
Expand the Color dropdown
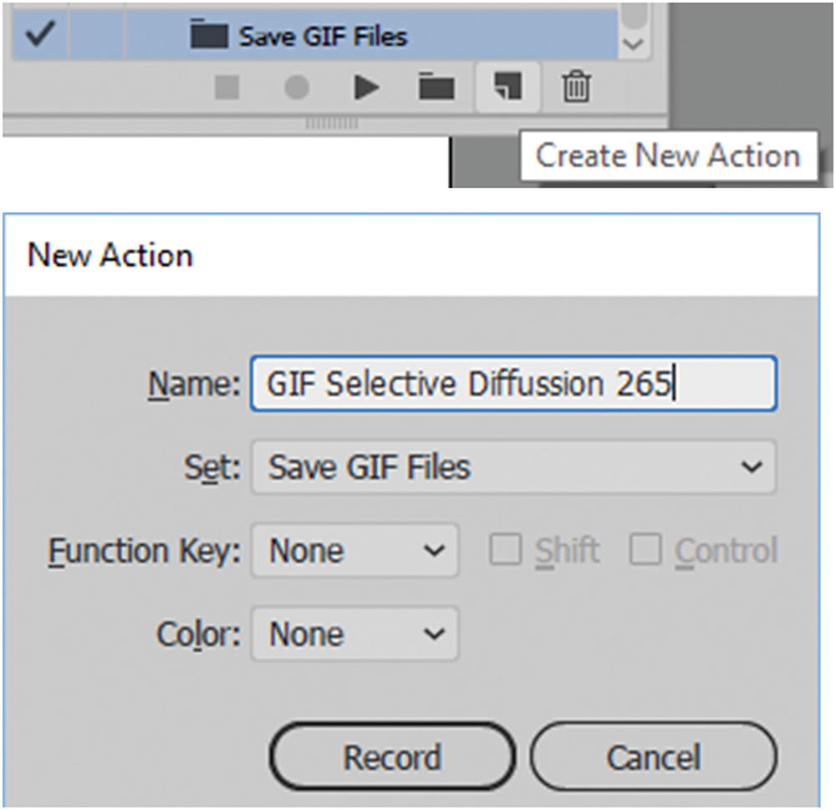(355, 634)
